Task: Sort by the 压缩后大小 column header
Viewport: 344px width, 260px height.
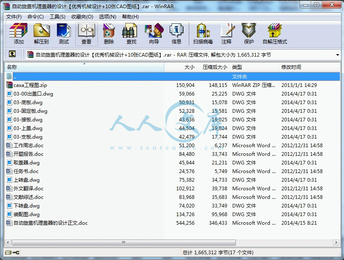Action: (x=213, y=67)
